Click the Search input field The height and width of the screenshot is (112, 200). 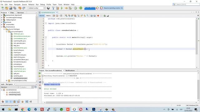[187, 4]
